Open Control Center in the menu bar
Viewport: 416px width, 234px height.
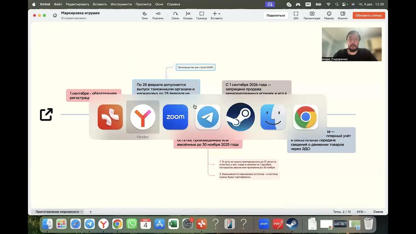[344, 4]
